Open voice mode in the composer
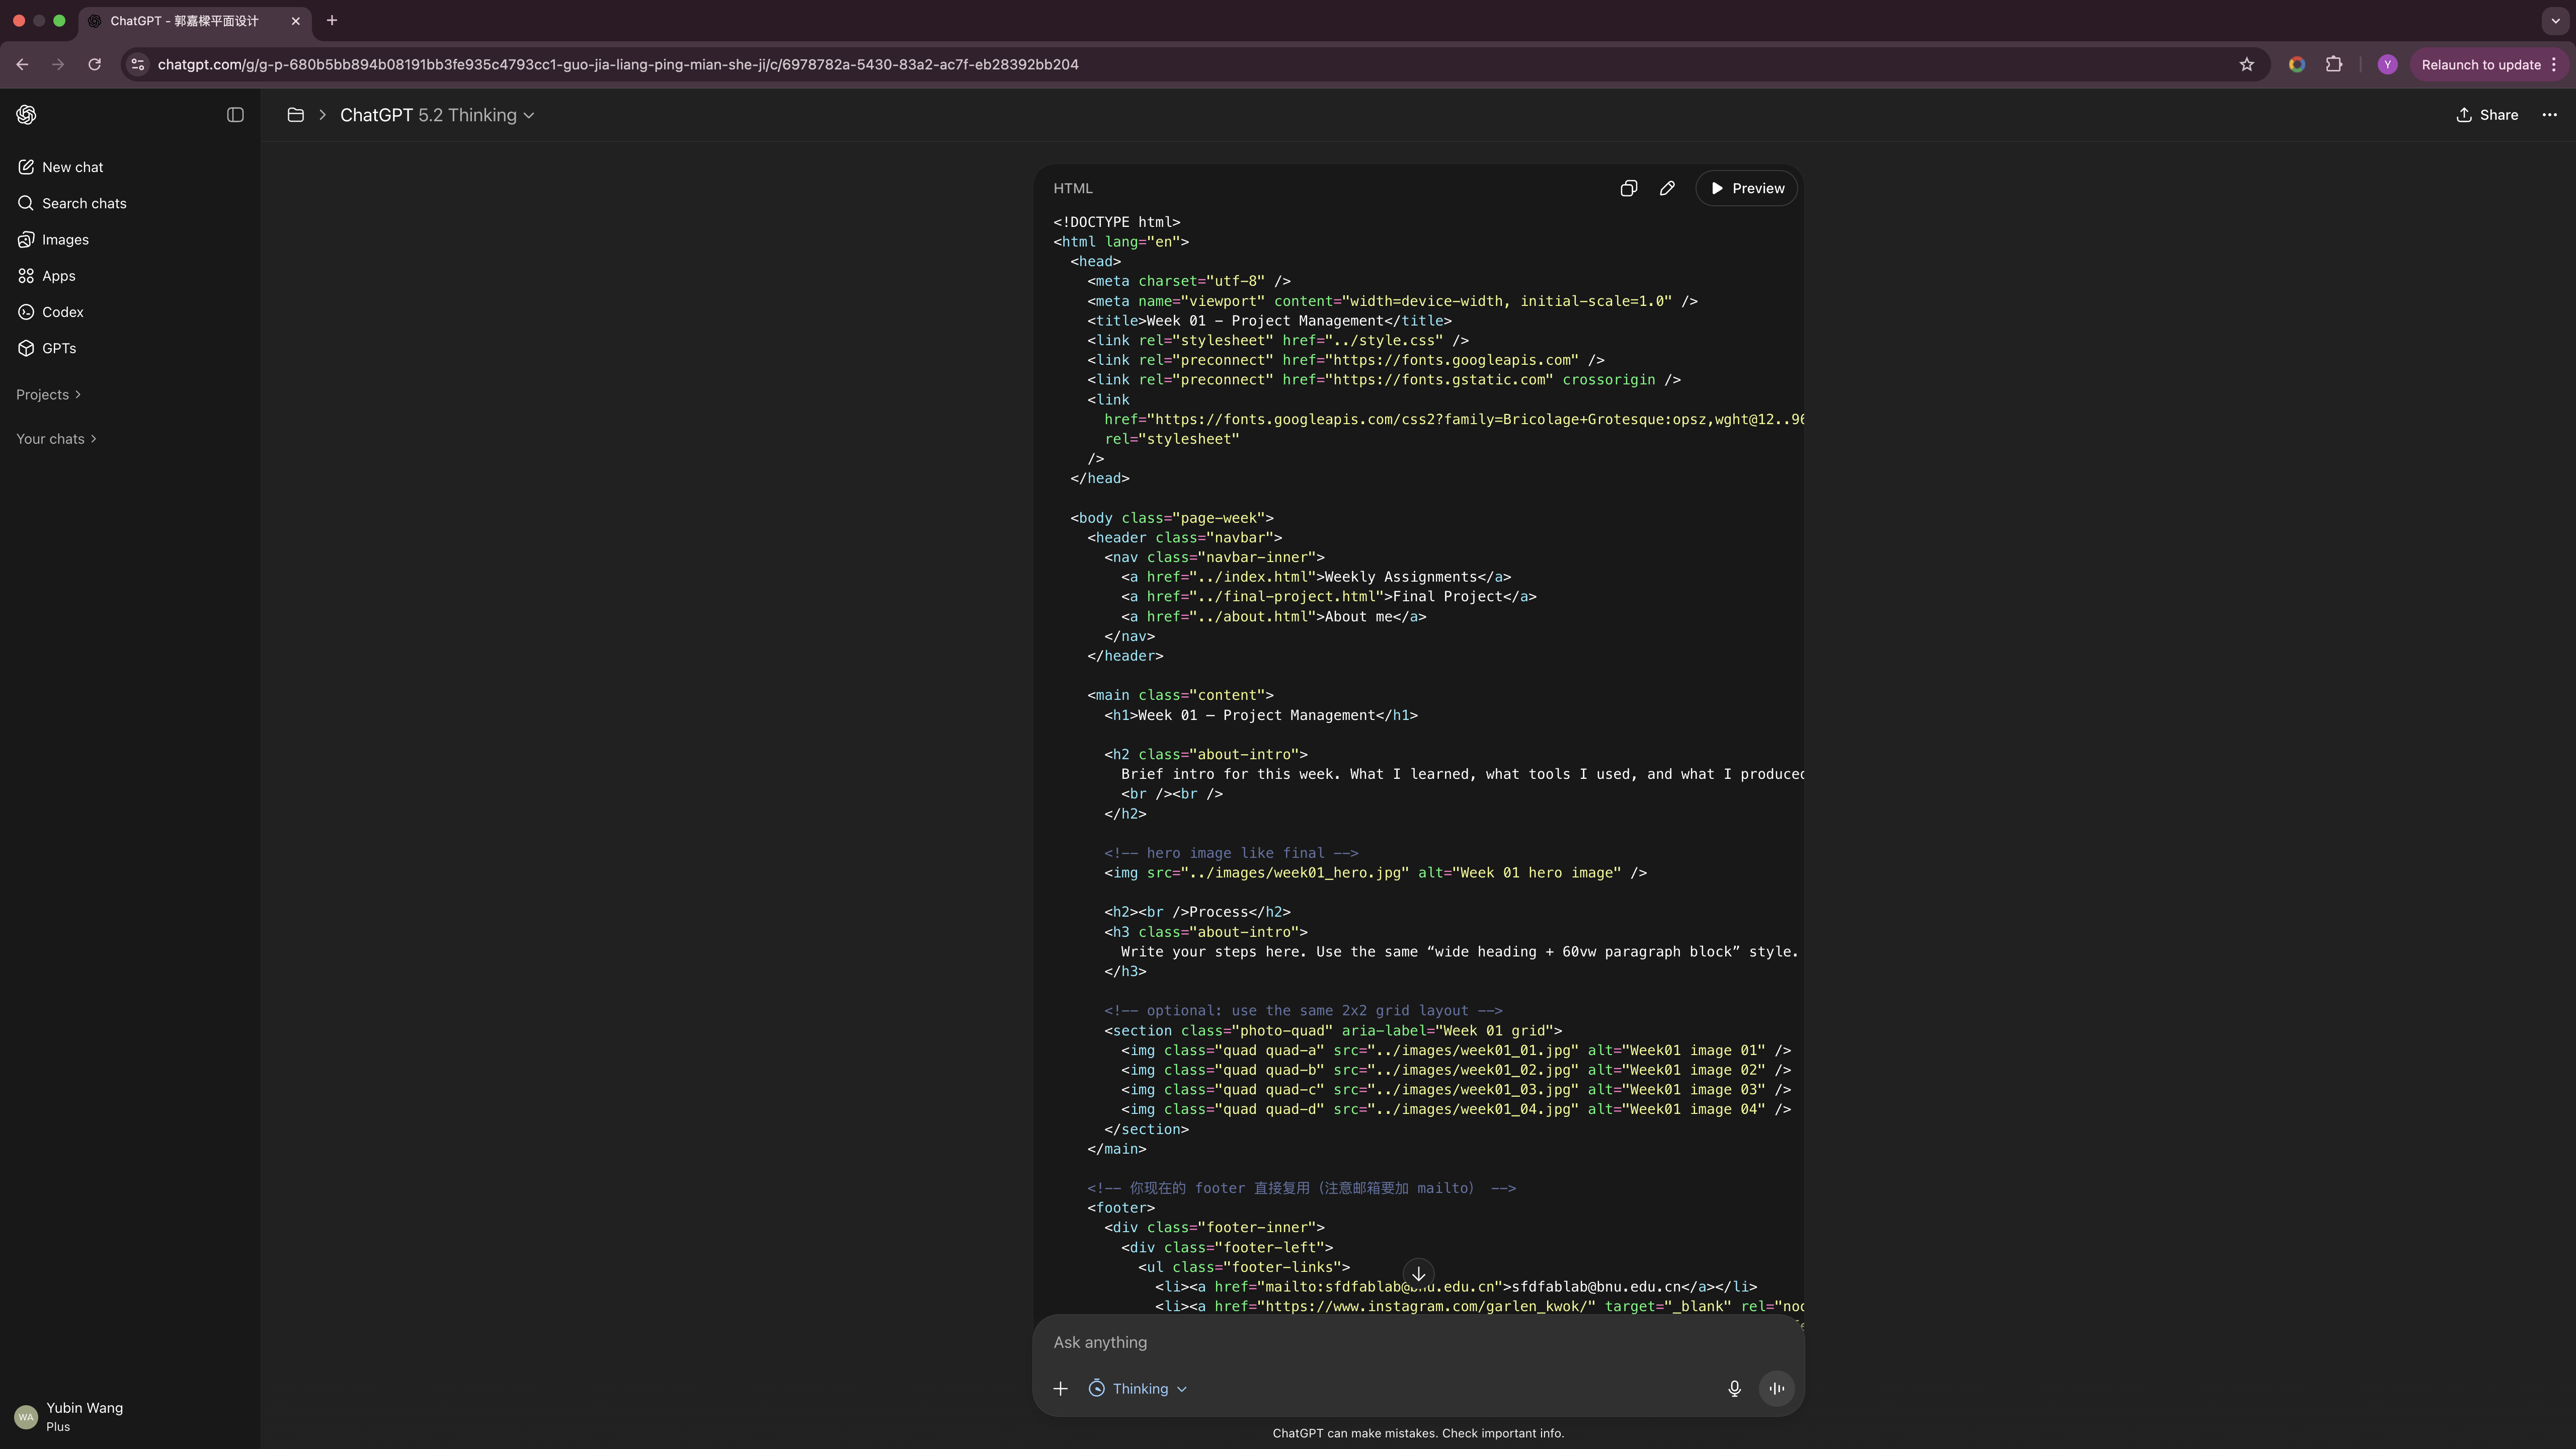 (x=1776, y=1388)
